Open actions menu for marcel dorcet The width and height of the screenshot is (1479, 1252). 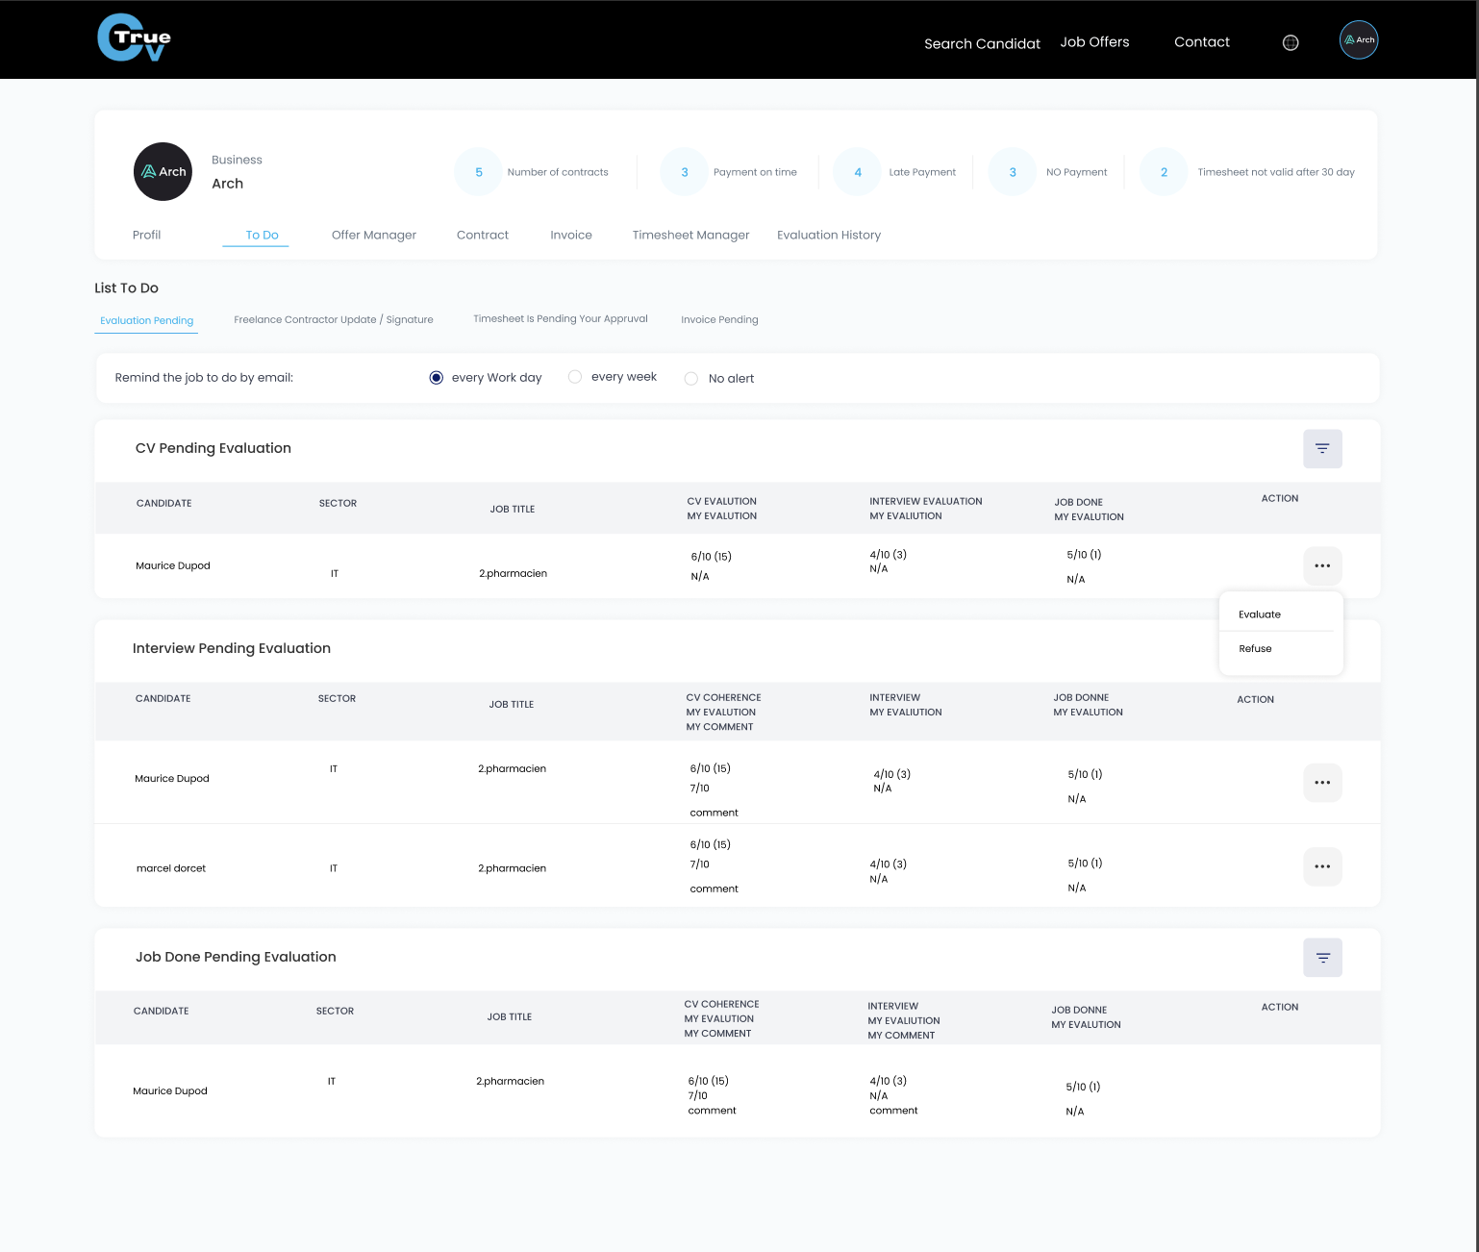coord(1322,866)
